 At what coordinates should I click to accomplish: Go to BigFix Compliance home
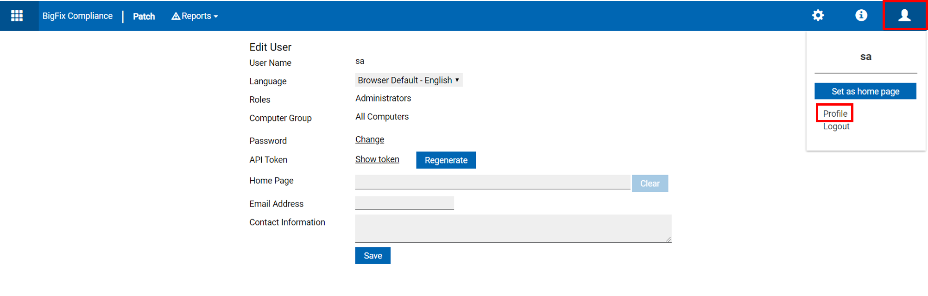pos(77,16)
